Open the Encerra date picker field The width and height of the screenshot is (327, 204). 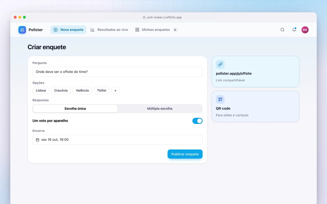pos(118,140)
